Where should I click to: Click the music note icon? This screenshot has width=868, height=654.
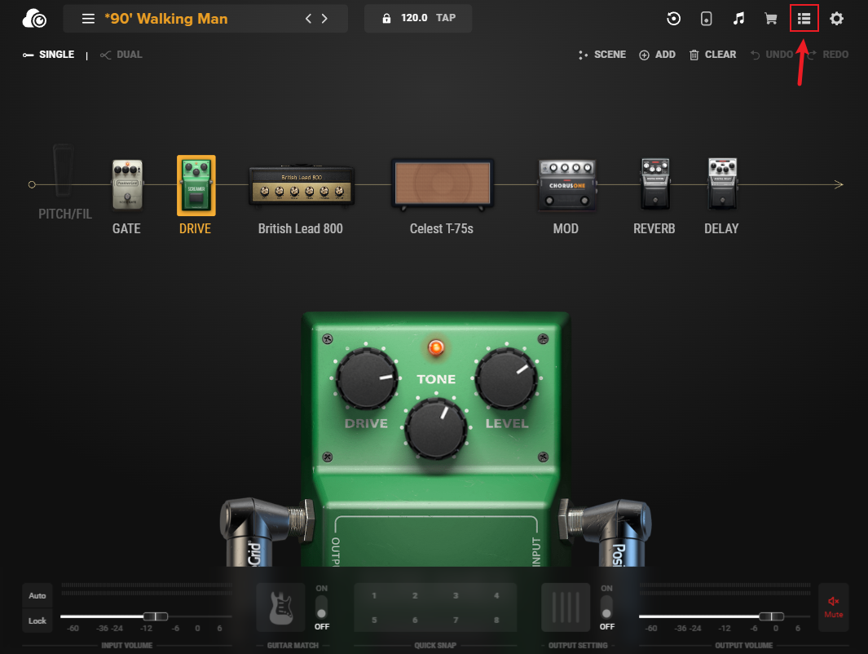[x=739, y=19]
